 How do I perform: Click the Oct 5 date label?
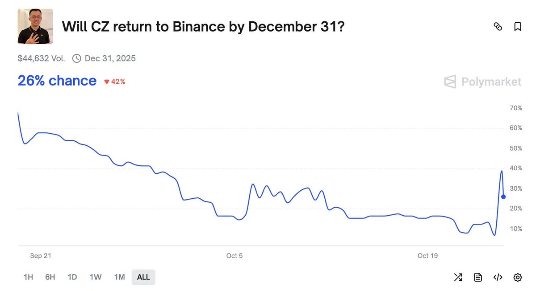[234, 256]
